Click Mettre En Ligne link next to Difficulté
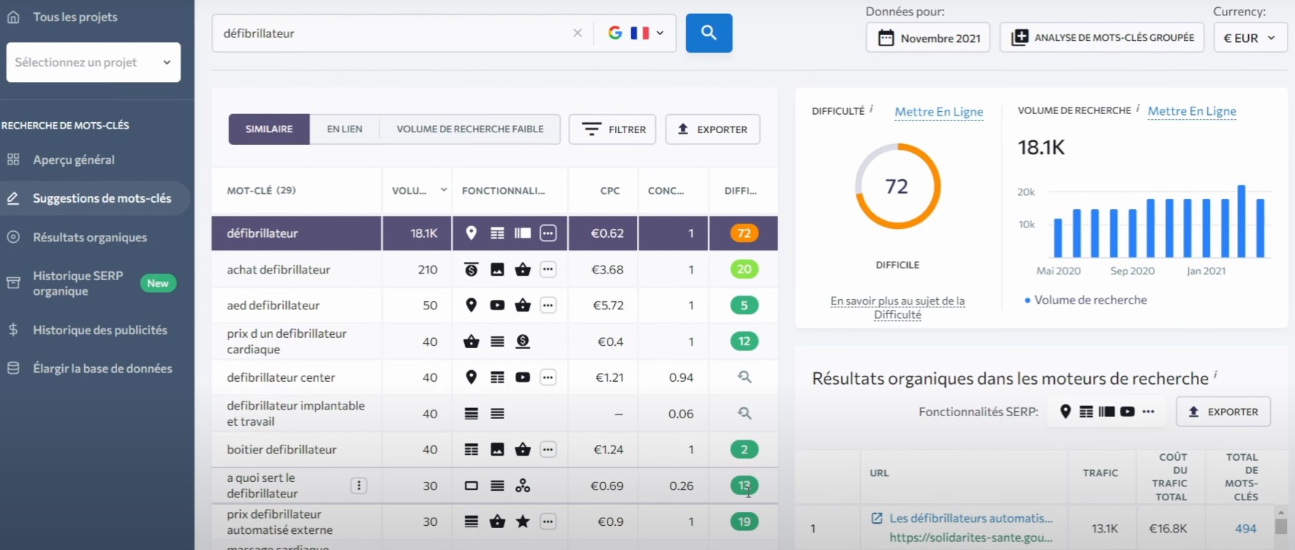1295x550 pixels. coord(938,112)
